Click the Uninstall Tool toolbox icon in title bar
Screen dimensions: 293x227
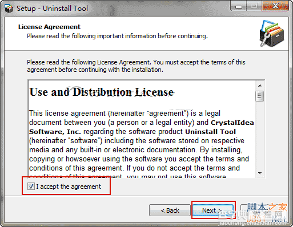[x=9, y=9]
